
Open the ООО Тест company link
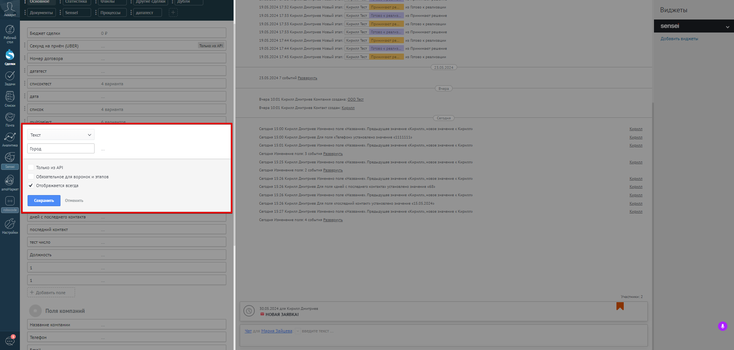[355, 99]
